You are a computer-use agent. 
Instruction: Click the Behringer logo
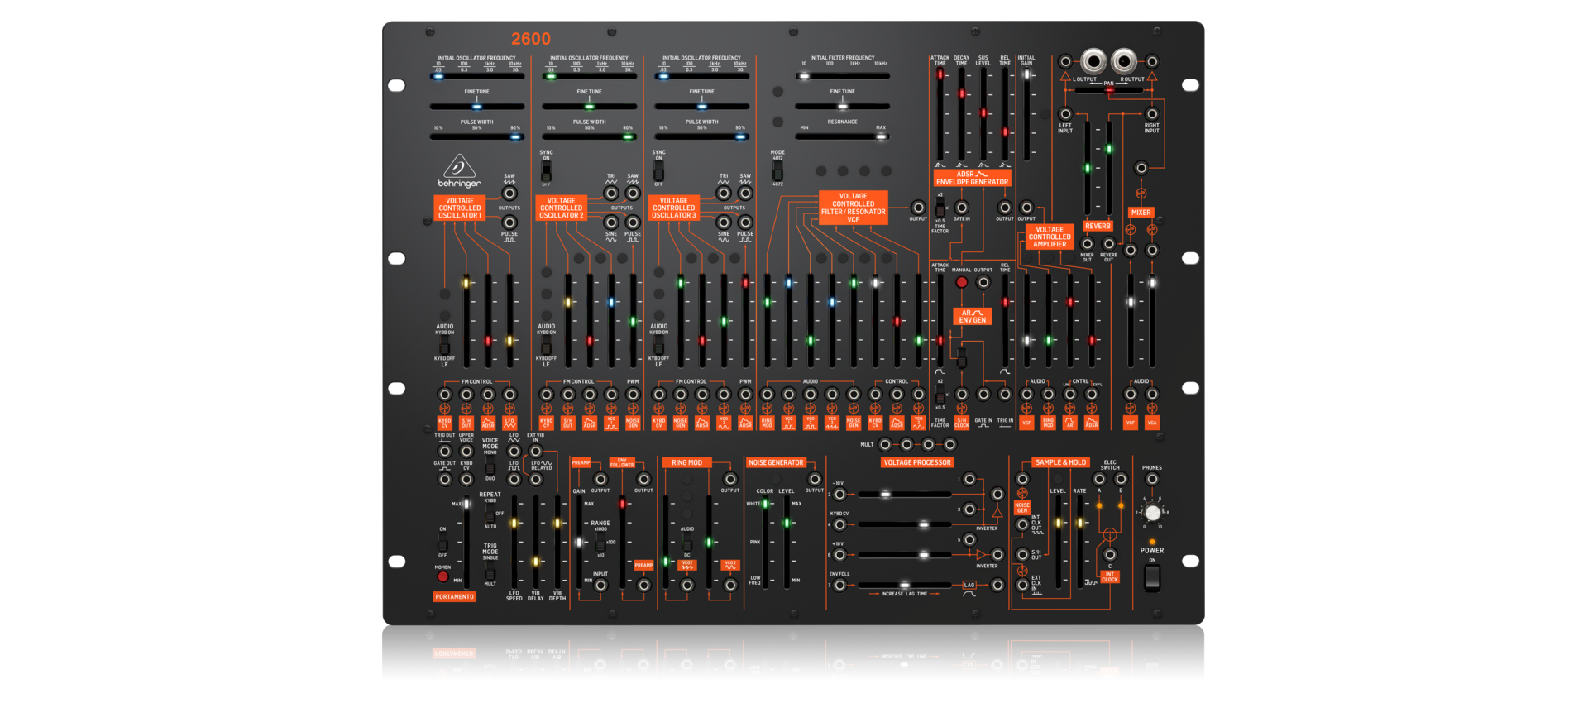tap(459, 171)
